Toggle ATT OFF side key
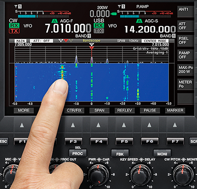This screenshot has width=197, height=189. click(185, 26)
